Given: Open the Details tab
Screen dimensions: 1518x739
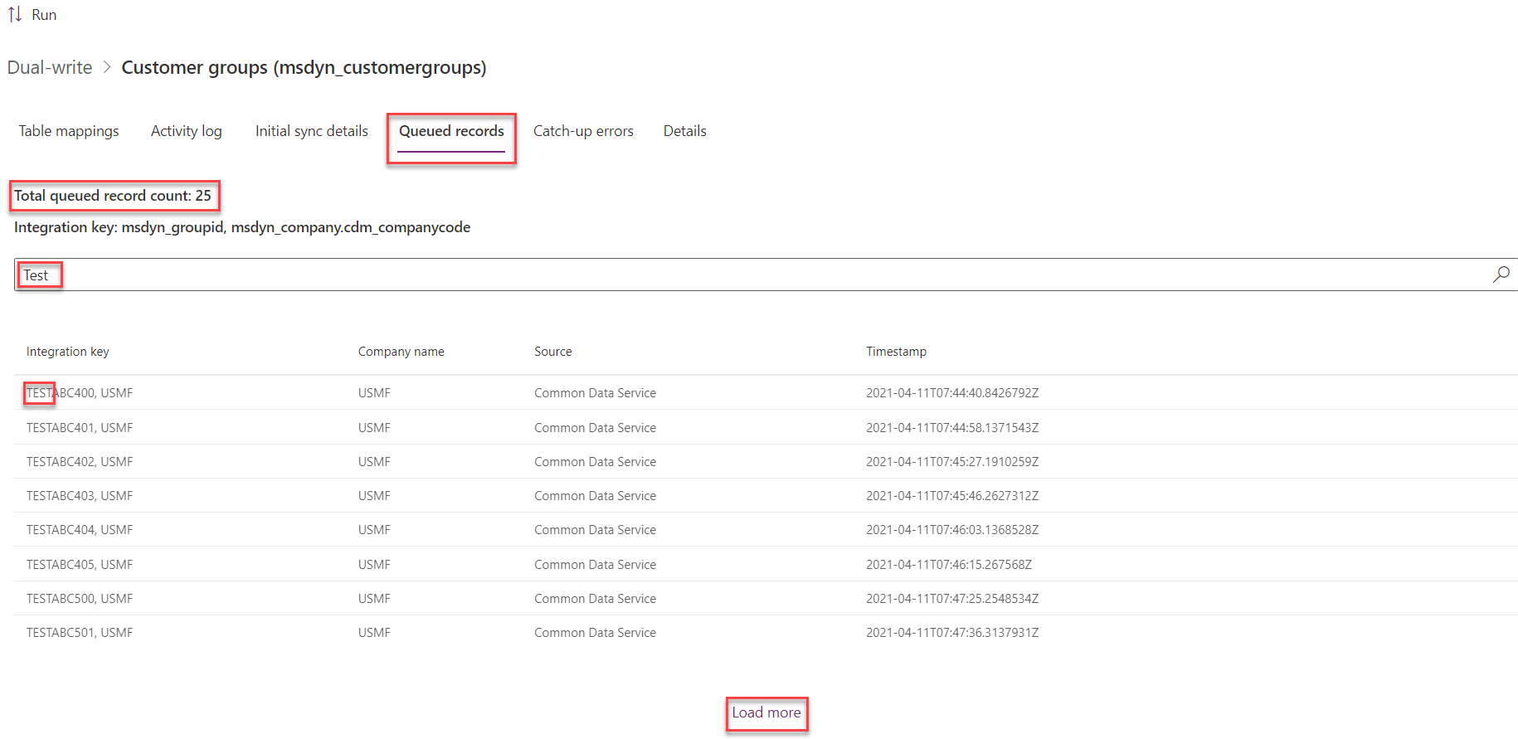Looking at the screenshot, I should 685,131.
